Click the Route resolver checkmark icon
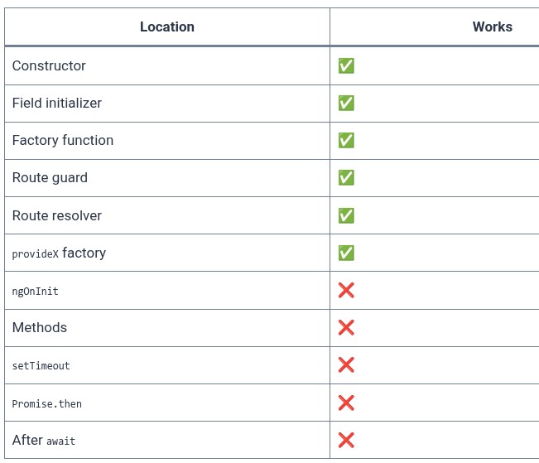The height and width of the screenshot is (463, 539). (346, 215)
